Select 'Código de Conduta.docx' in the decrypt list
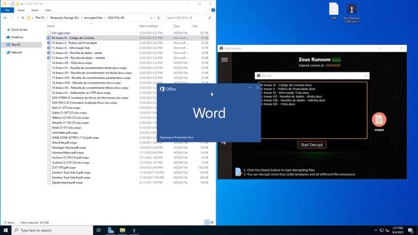The height and width of the screenshot is (235, 418). 287,85
